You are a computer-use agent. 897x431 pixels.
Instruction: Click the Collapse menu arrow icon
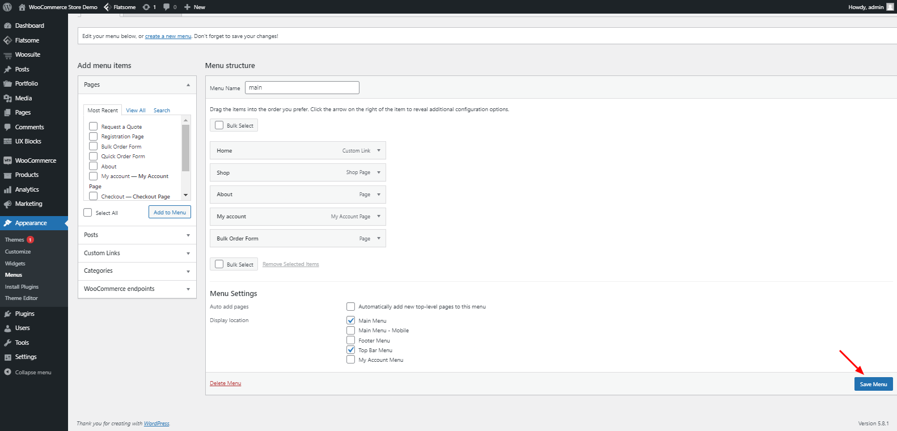pyautogui.click(x=7, y=372)
